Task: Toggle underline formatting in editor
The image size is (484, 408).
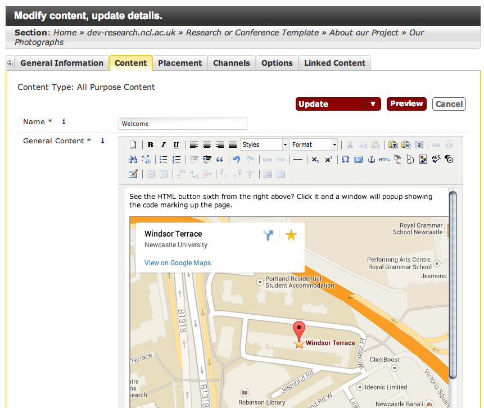Action: tap(176, 145)
